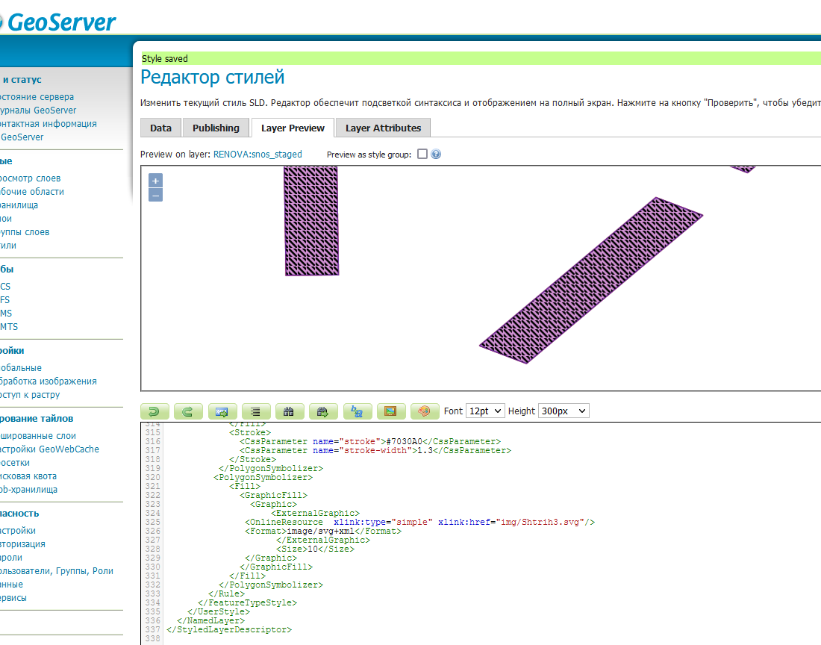Switch to the Publishing tab
This screenshot has height=645, width=821.
pyautogui.click(x=216, y=128)
